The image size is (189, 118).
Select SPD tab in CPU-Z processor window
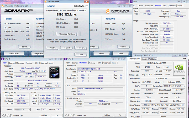pyautogui.click(x=36, y=63)
